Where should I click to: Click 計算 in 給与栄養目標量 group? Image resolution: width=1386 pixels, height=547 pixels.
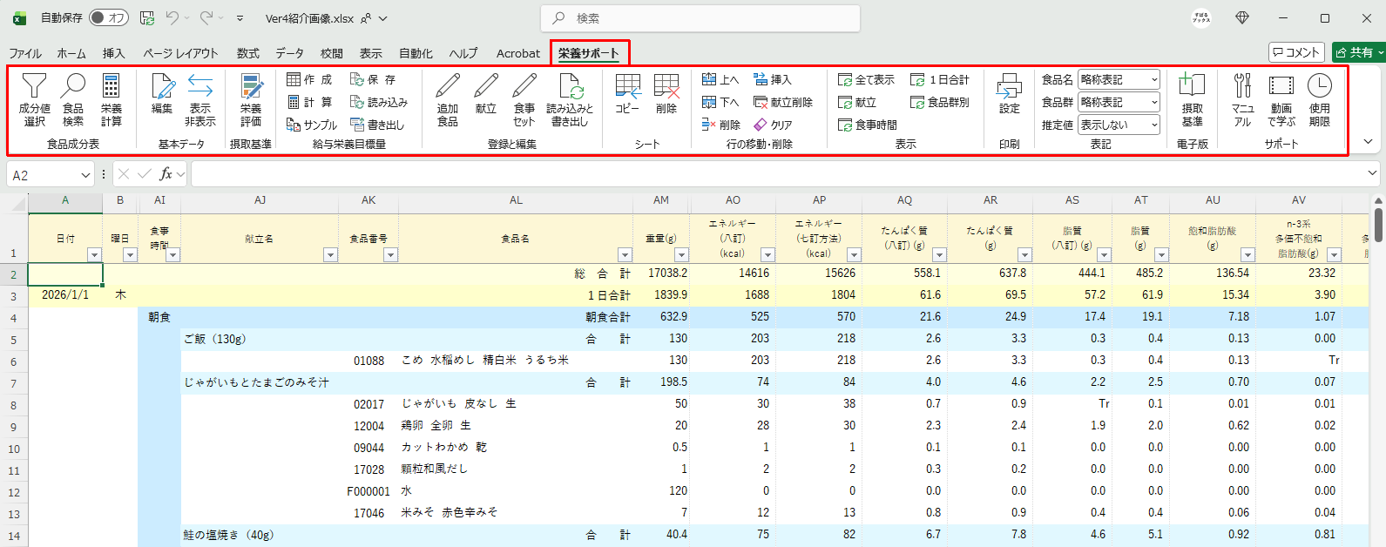(x=310, y=102)
